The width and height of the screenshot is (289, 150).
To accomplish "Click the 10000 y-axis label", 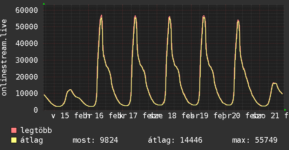I will click(x=27, y=93).
